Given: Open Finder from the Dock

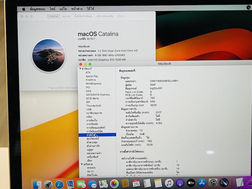Looking at the screenshot, I should click(x=37, y=184).
